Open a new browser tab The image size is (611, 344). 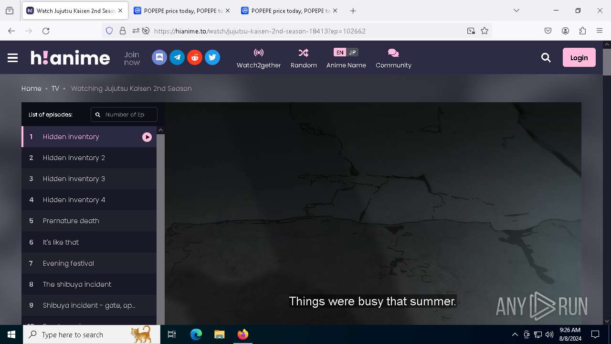(x=353, y=11)
